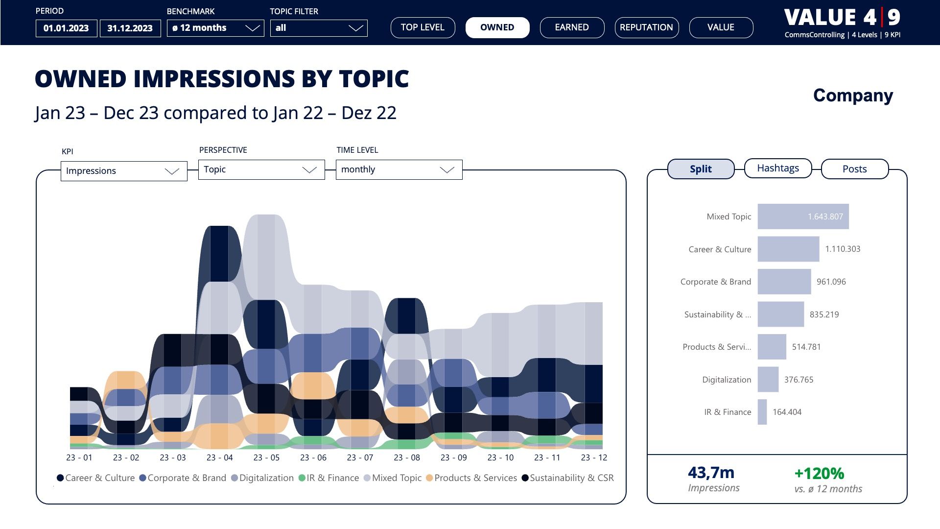
Task: Click the Digitalization legend marker
Action: click(x=235, y=478)
